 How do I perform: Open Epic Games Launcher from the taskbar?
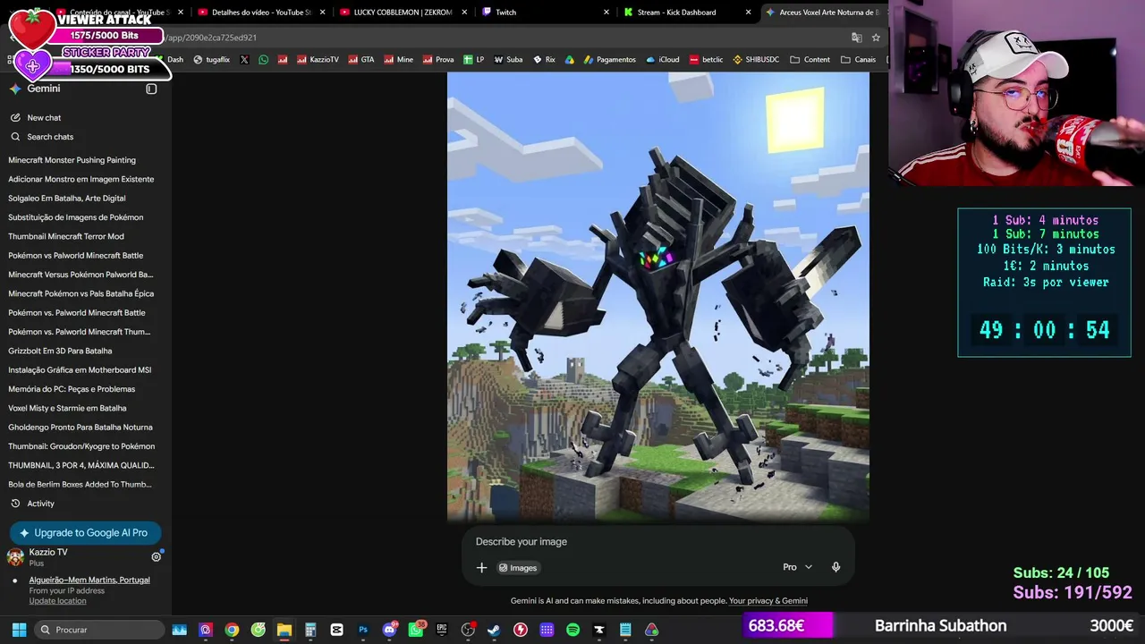click(442, 630)
